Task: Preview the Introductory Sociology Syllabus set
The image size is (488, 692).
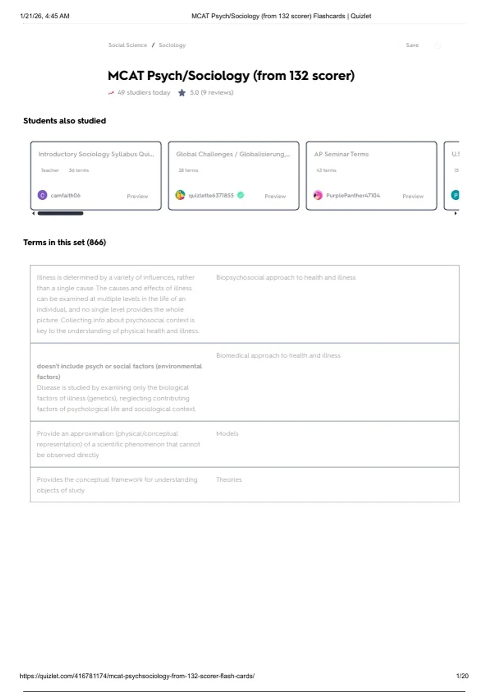Action: click(137, 196)
